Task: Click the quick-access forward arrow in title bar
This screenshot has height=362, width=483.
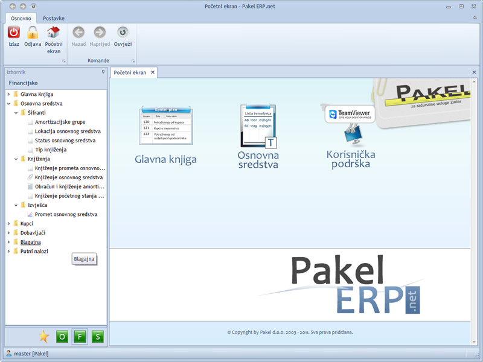Action: tap(23, 6)
